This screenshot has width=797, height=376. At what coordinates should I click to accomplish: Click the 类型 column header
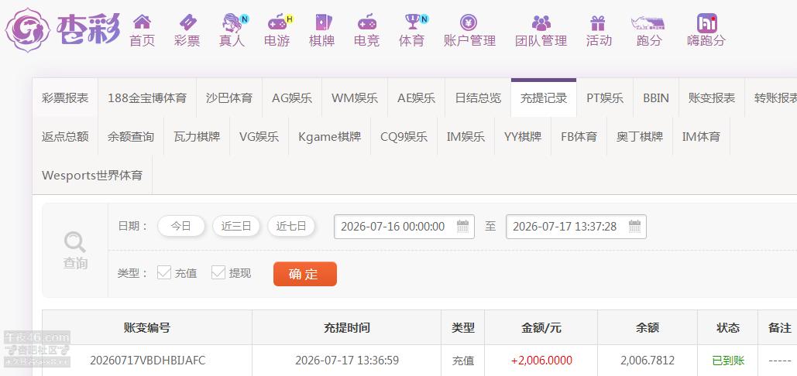click(463, 328)
